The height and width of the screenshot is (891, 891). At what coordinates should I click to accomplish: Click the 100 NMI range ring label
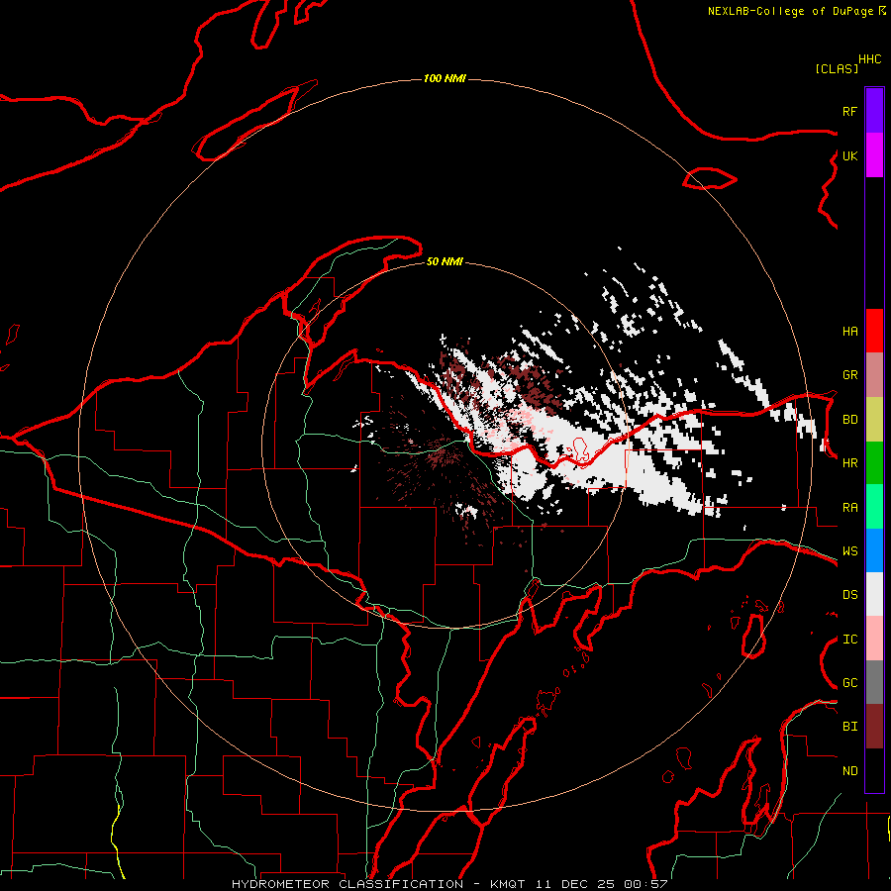[445, 78]
